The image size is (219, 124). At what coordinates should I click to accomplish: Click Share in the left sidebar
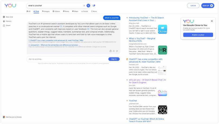point(8,25)
